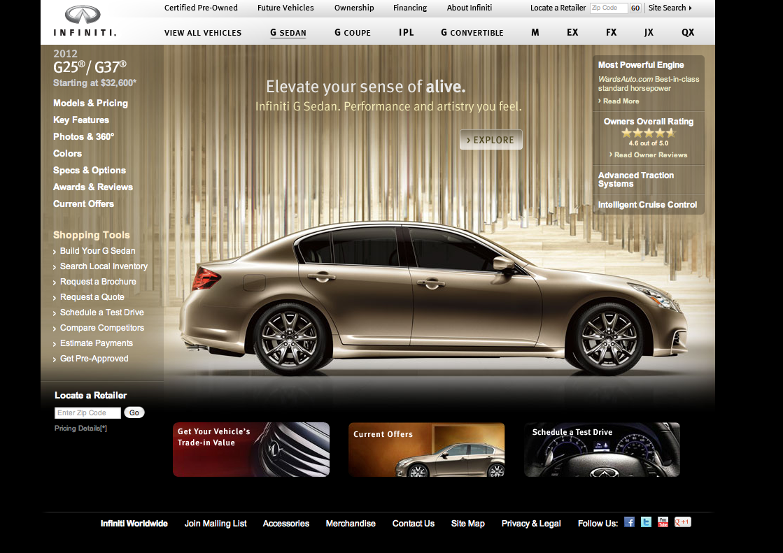Click the Explore button on the banner
The height and width of the screenshot is (553, 783).
(491, 140)
